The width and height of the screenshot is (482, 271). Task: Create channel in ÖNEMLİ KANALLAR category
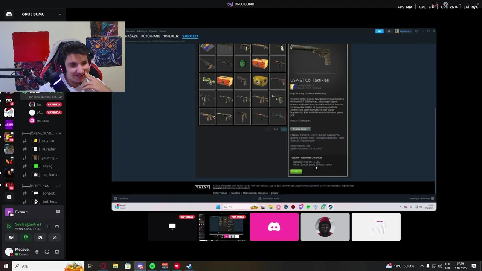point(60,133)
